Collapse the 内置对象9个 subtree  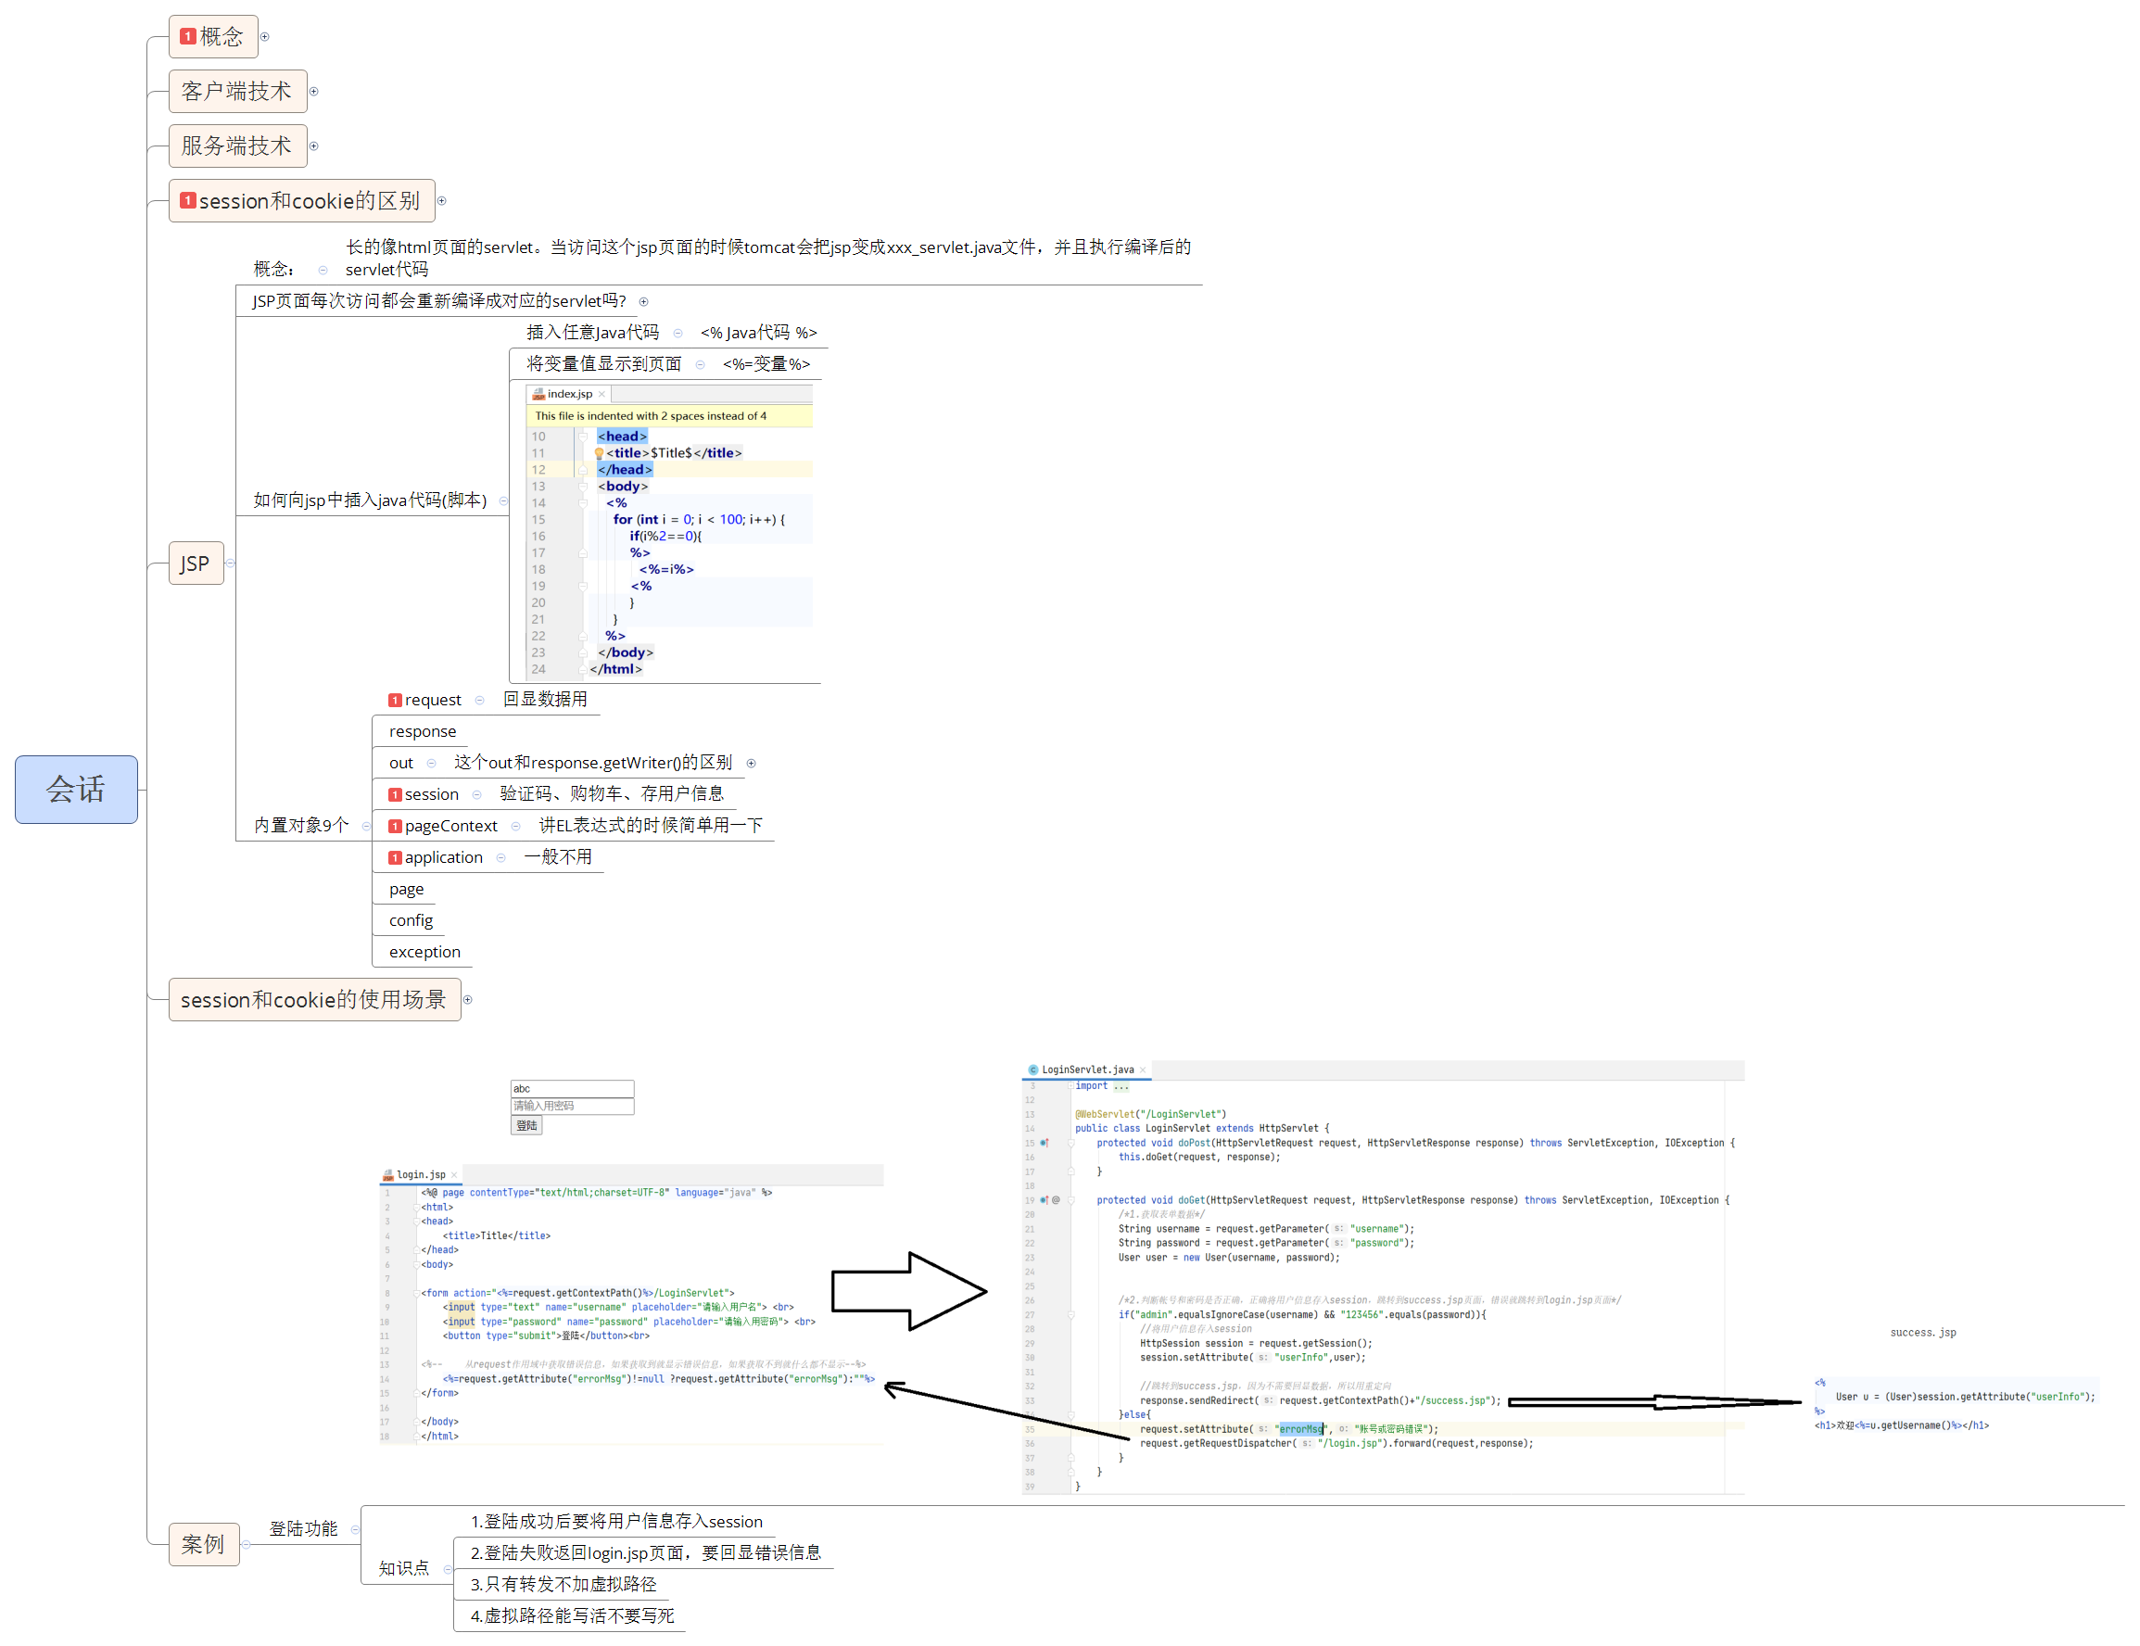365,826
